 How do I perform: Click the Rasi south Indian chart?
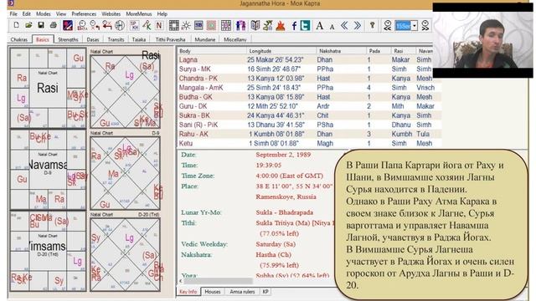(48, 88)
